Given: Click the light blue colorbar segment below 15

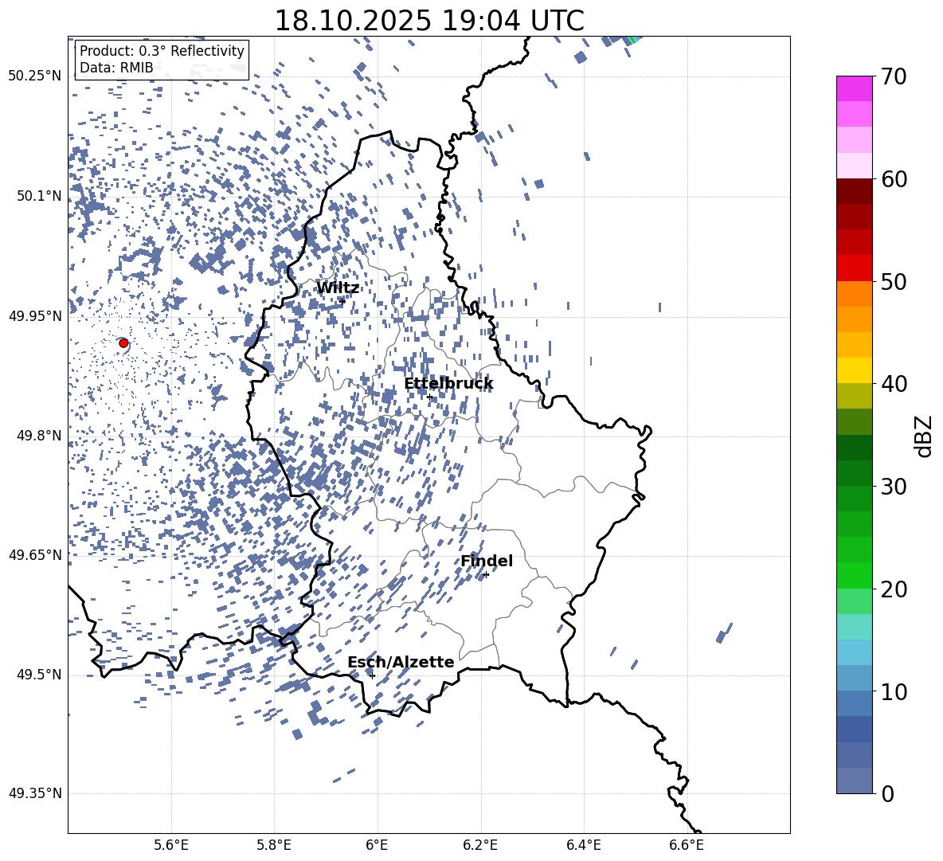Looking at the screenshot, I should pyautogui.click(x=854, y=652).
